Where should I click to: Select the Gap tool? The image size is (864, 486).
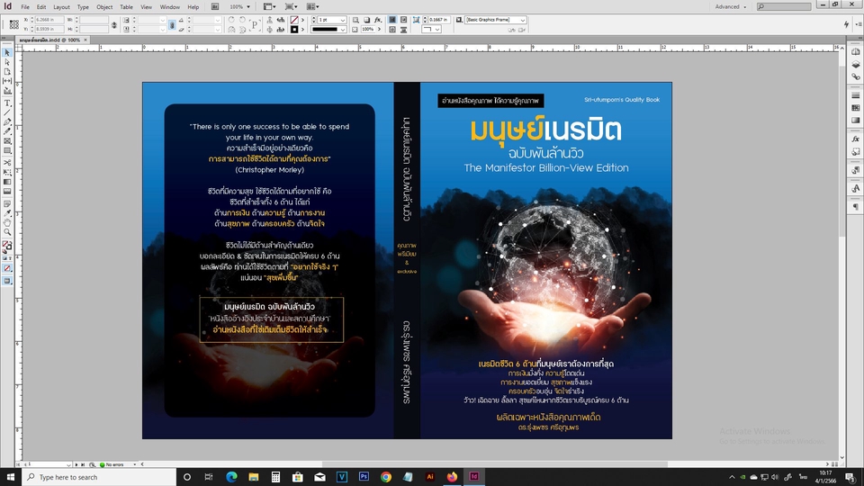7,81
